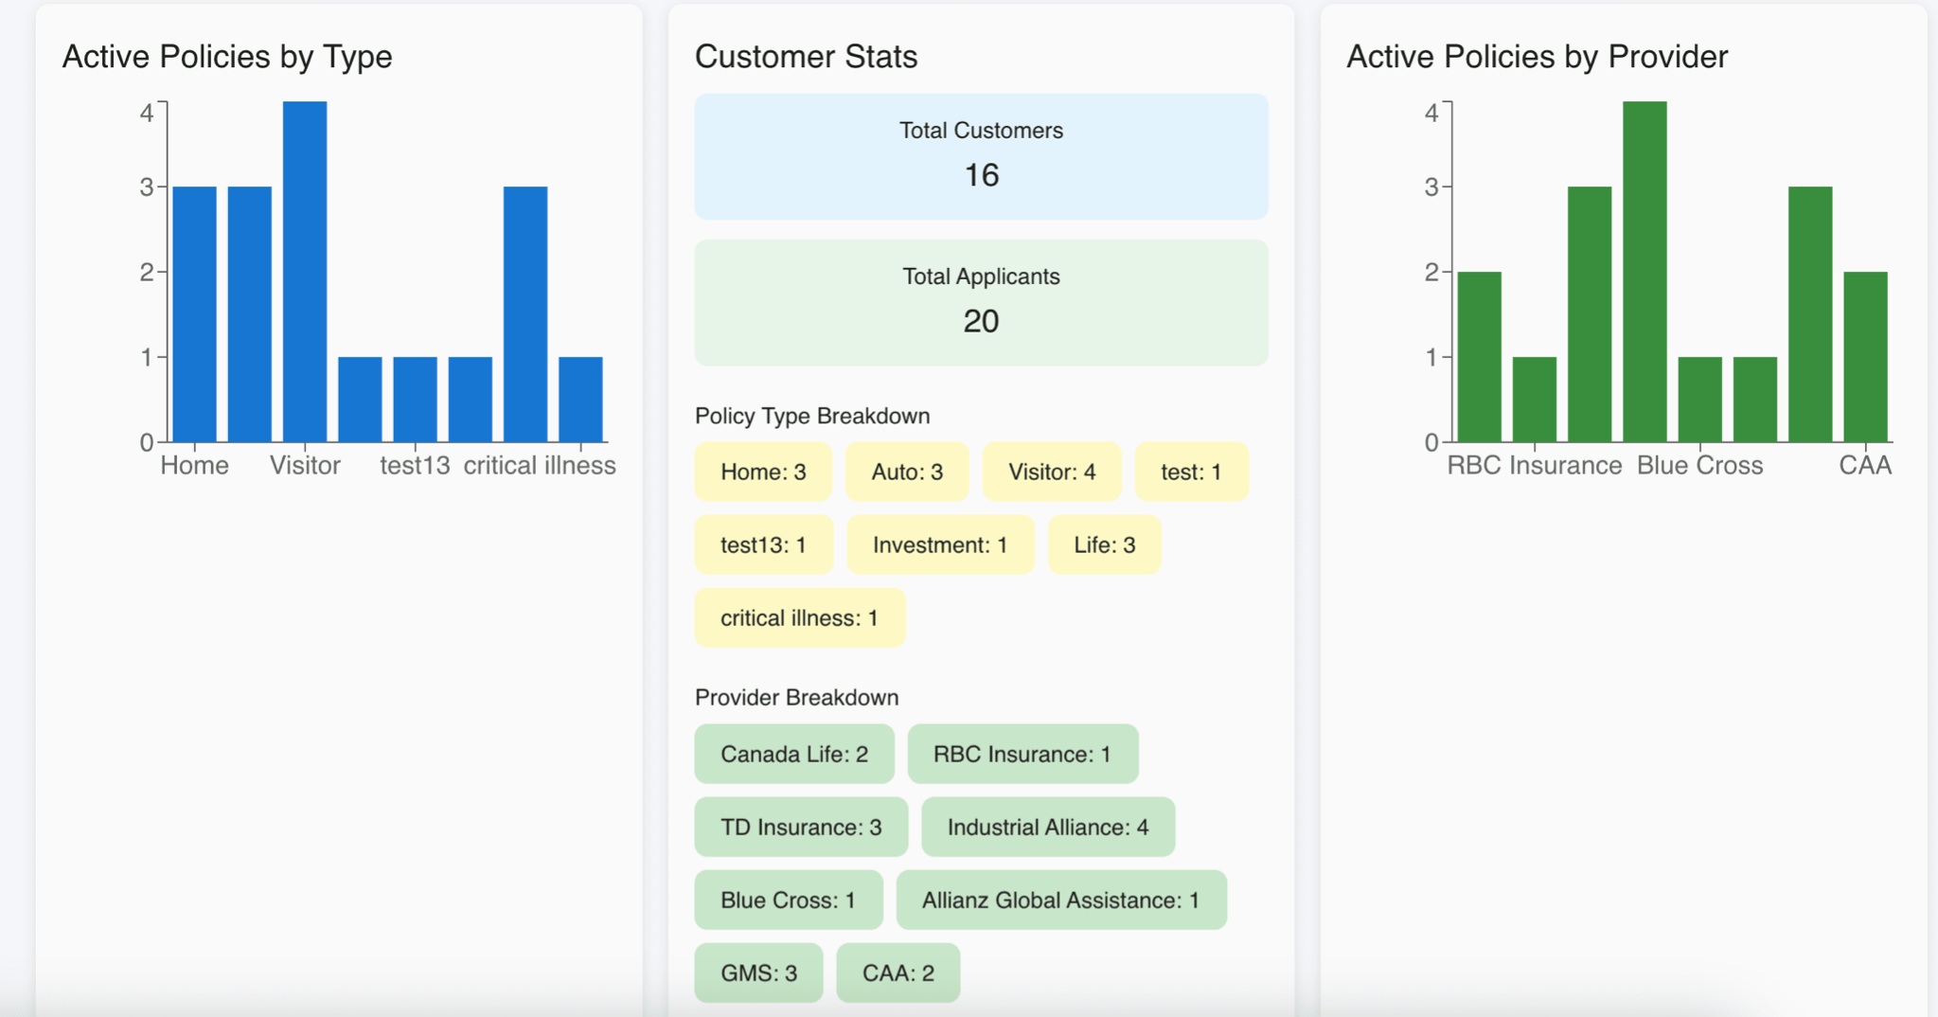Click the Industrial Alliance: 4 badge
The width and height of the screenshot is (1938, 1017).
[x=1047, y=827]
